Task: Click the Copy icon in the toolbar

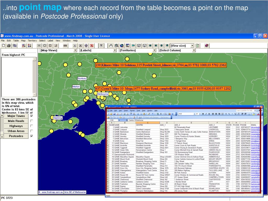Action: (15, 46)
